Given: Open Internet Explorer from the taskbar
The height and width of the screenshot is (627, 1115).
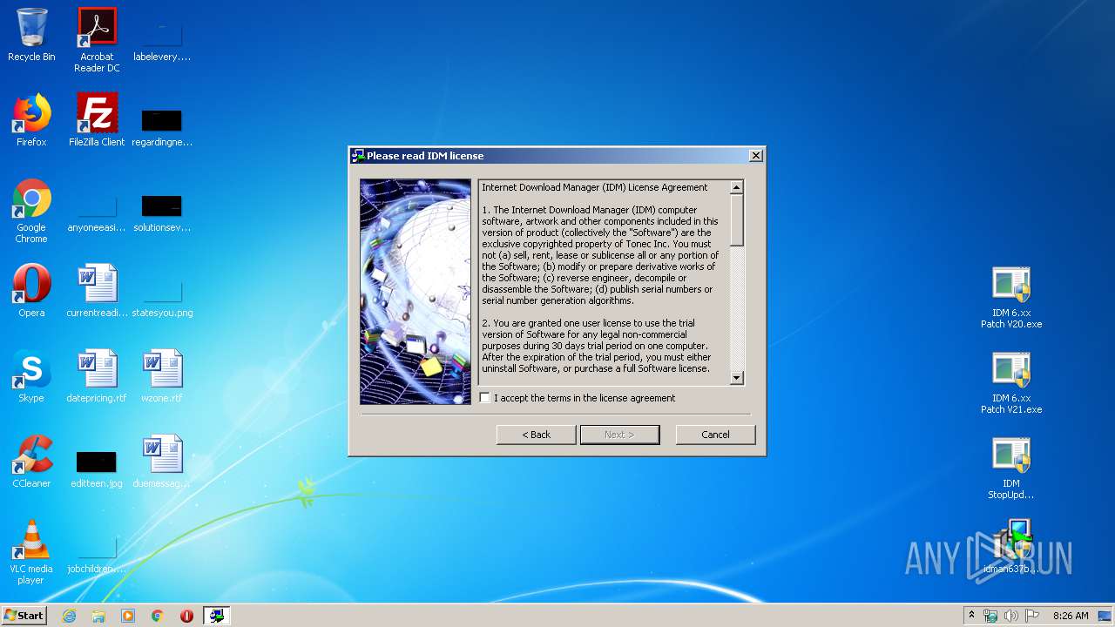Looking at the screenshot, I should 69,616.
